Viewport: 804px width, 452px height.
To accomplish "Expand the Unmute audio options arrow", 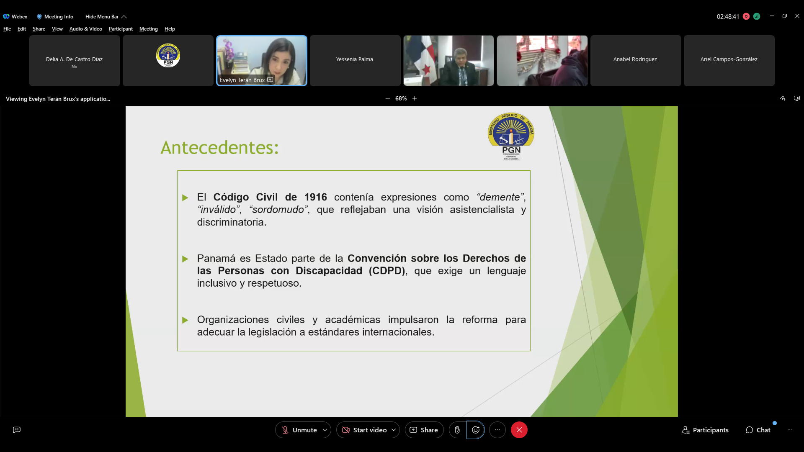I will click(325, 430).
